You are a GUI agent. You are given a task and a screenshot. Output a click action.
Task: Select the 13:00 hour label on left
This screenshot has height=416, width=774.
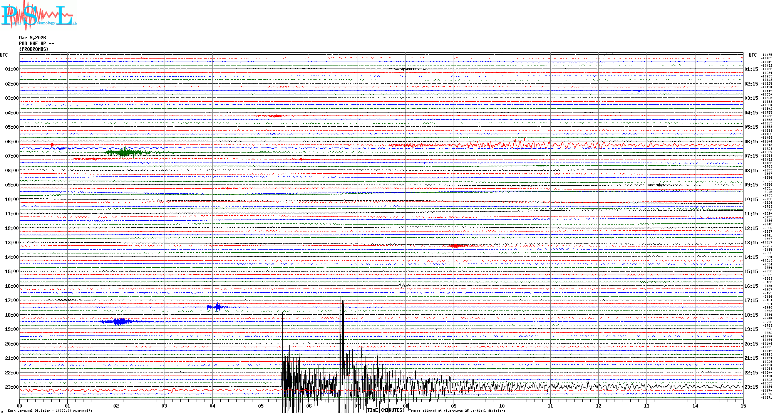tap(12, 243)
